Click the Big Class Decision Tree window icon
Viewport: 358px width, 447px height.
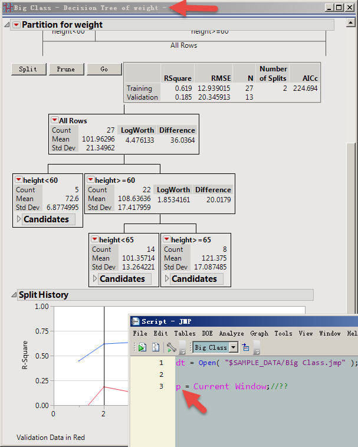coord(8,8)
